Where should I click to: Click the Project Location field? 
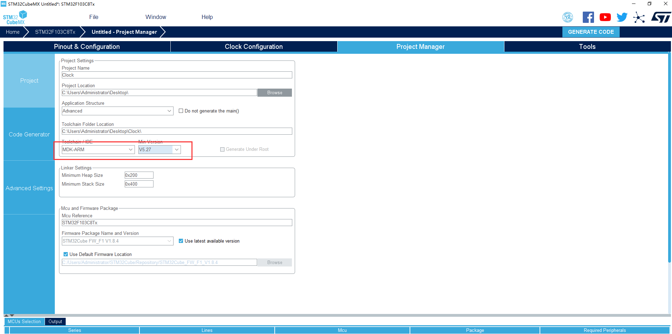tap(159, 93)
